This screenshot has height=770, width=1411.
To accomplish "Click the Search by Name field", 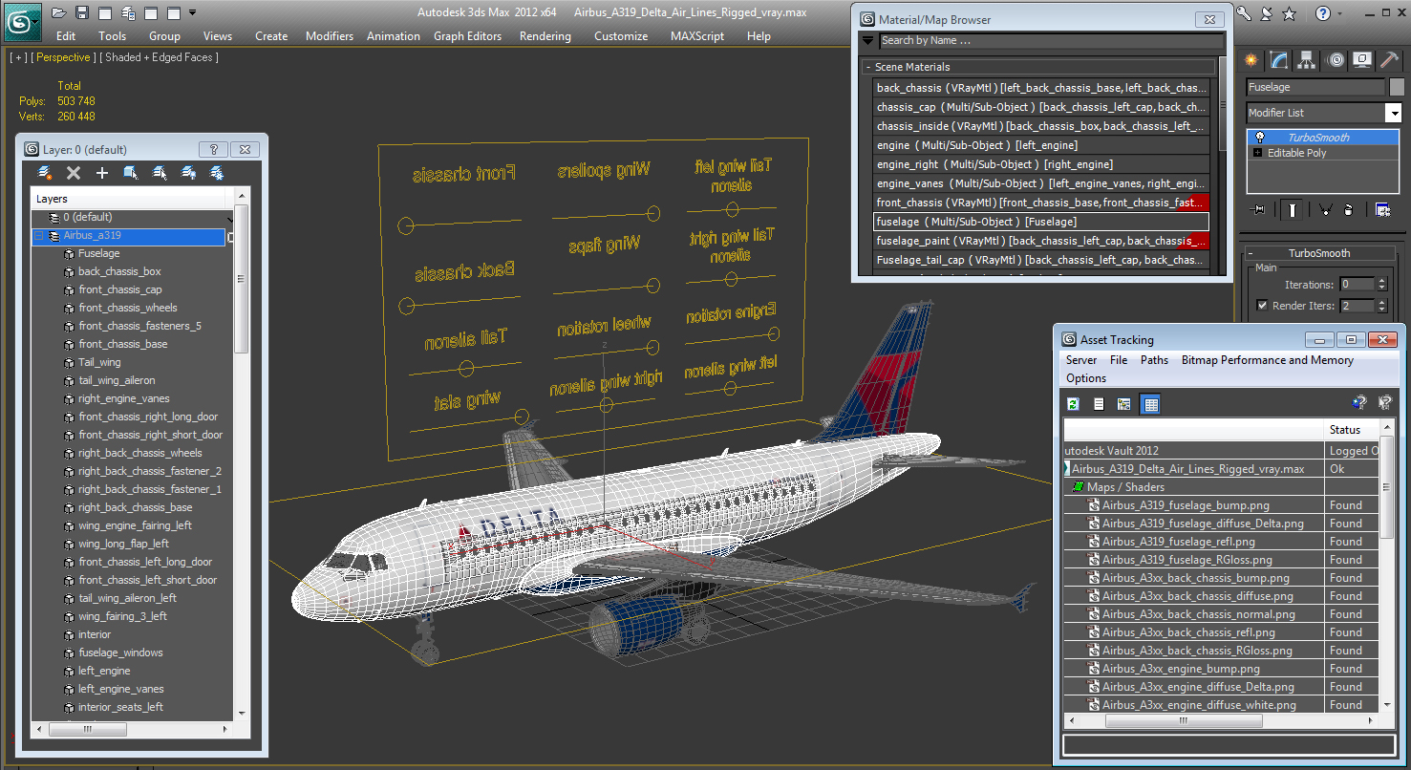I will pyautogui.click(x=1051, y=40).
